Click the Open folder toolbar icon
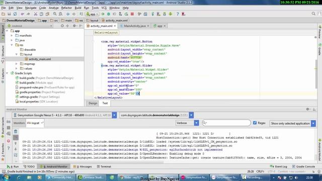322x181 pixels. click(4, 14)
